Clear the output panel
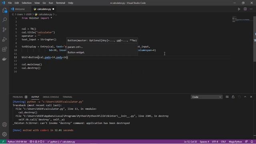 [227, 97]
